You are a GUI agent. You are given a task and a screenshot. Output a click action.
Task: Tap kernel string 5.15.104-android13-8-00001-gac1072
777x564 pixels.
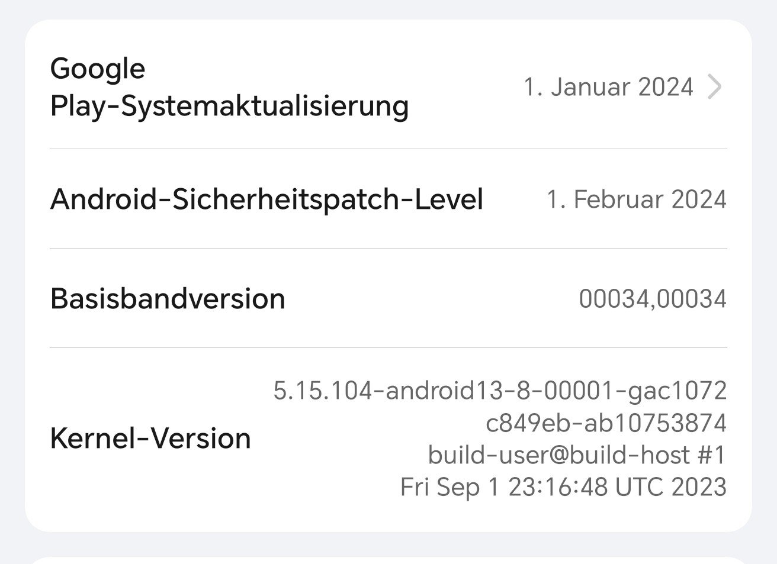click(x=499, y=391)
